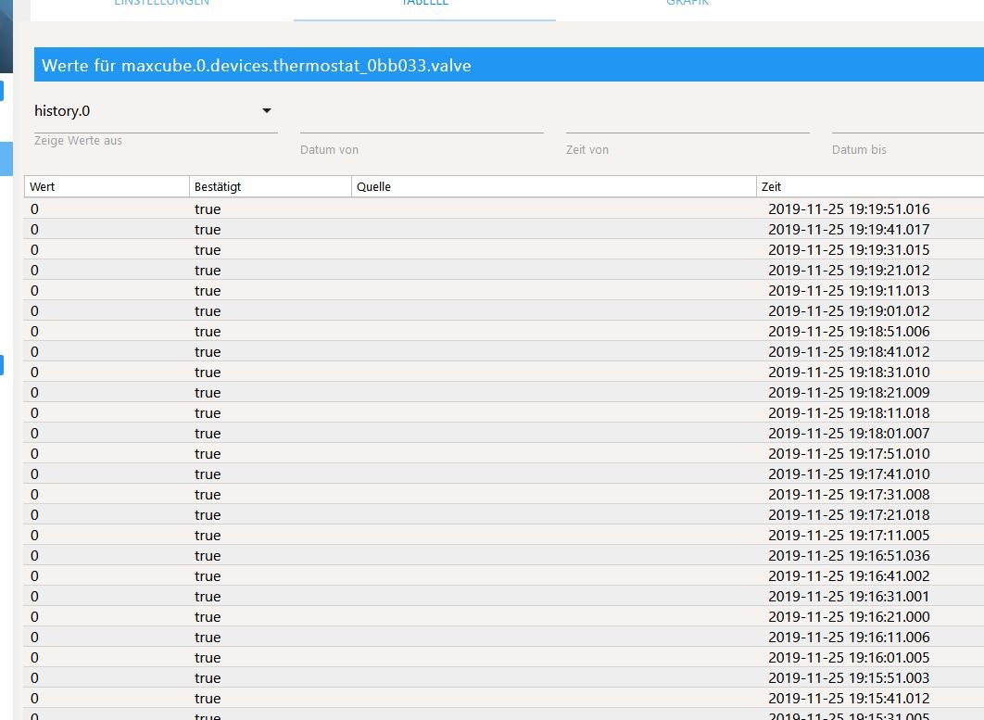Click the Wert column header
The image size is (984, 720).
pyautogui.click(x=107, y=186)
